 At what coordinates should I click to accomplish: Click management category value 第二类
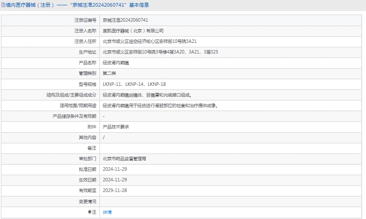point(109,73)
